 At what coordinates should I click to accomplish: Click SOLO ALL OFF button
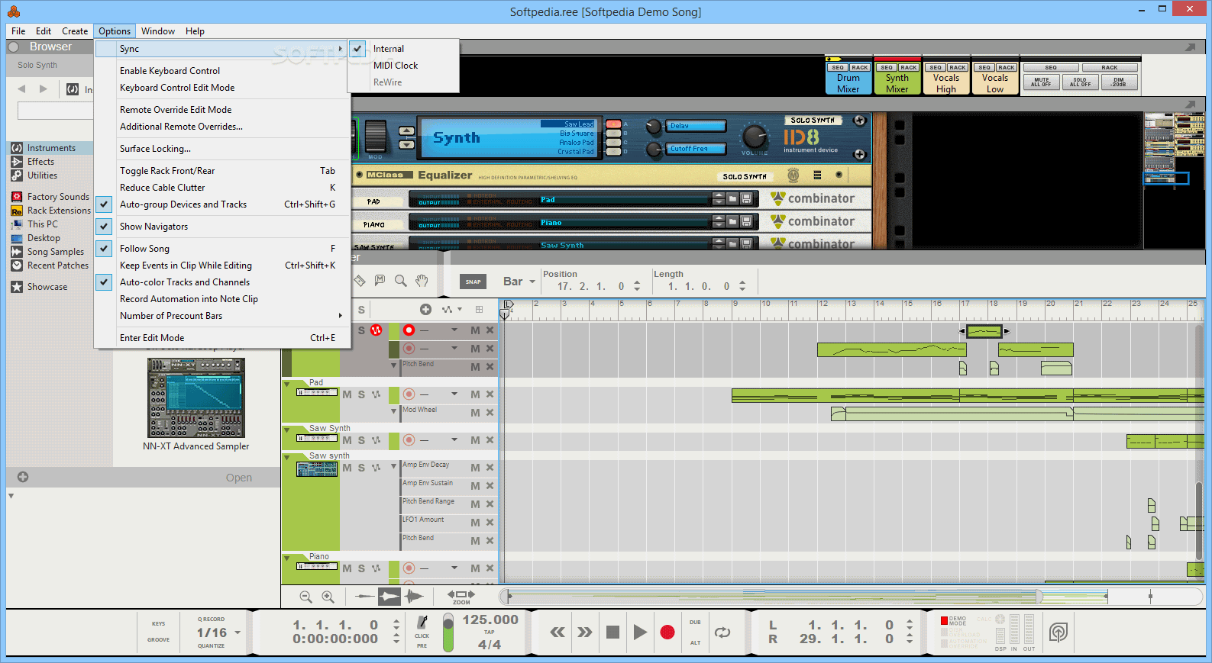[x=1080, y=82]
